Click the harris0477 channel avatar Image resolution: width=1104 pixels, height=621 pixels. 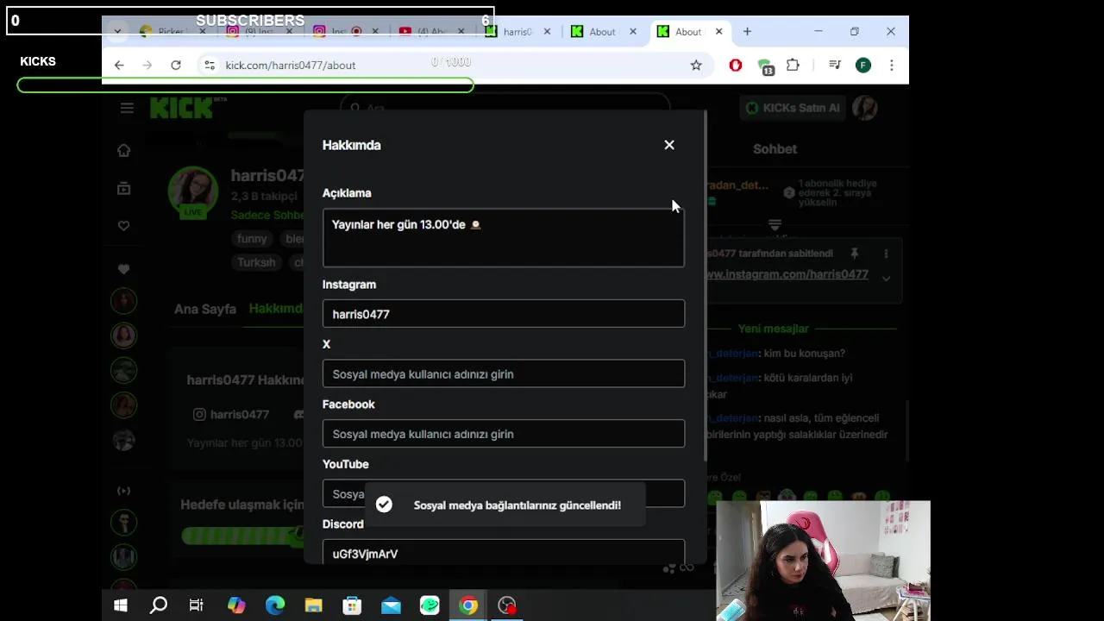point(192,191)
